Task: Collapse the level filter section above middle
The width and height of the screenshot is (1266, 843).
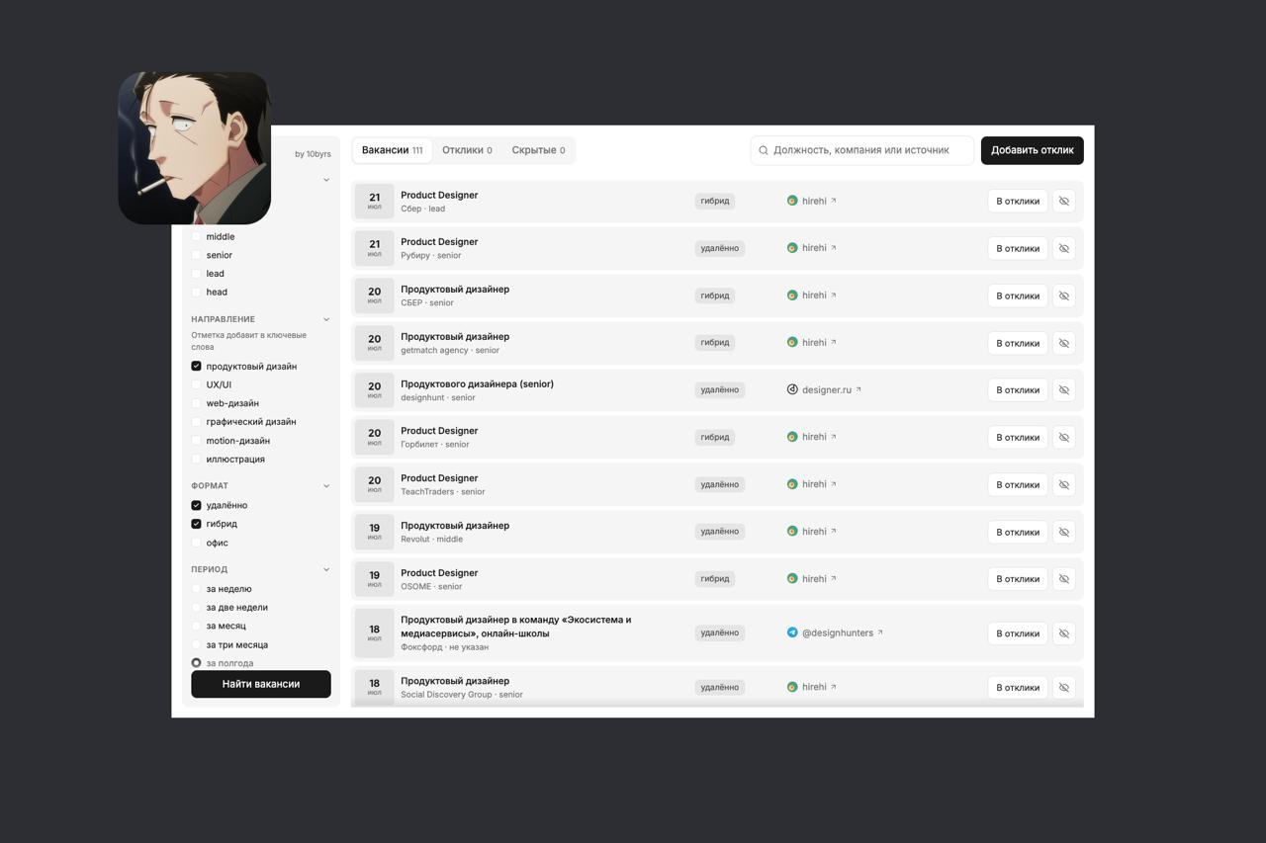Action: pyautogui.click(x=326, y=180)
